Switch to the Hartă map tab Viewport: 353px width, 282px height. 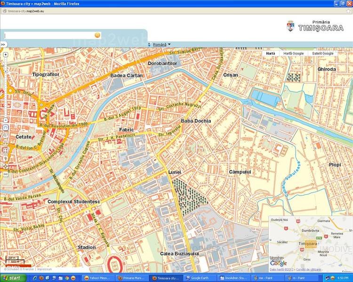271,54
